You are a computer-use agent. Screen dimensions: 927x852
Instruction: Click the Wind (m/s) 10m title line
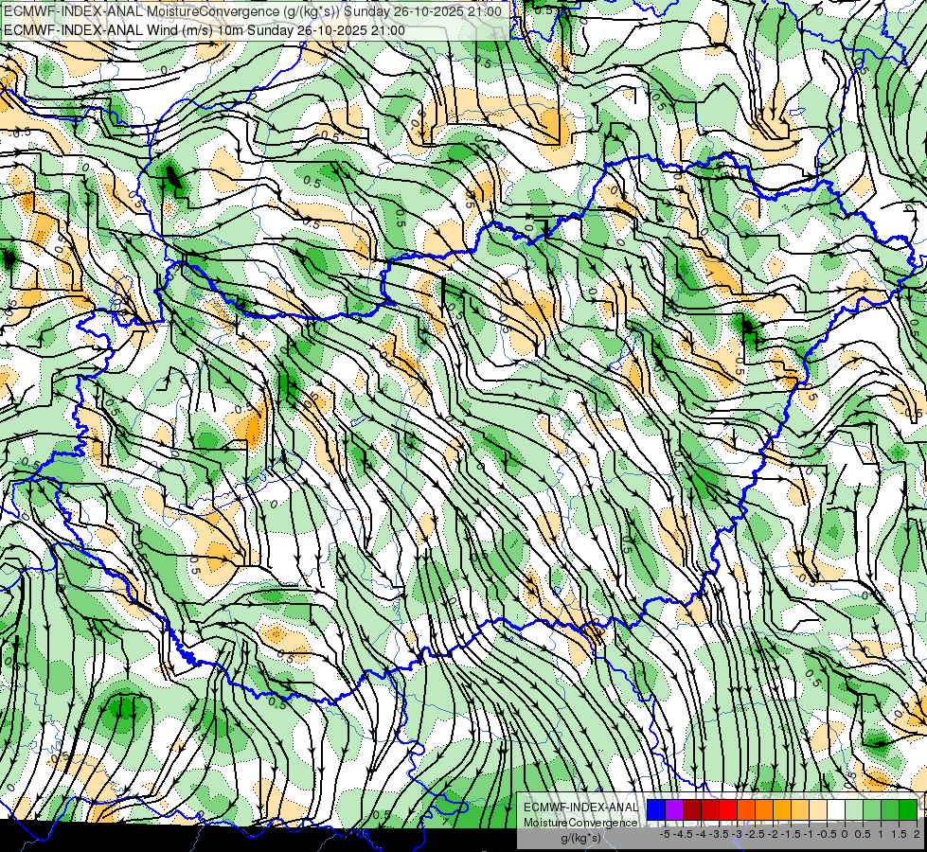click(x=205, y=30)
